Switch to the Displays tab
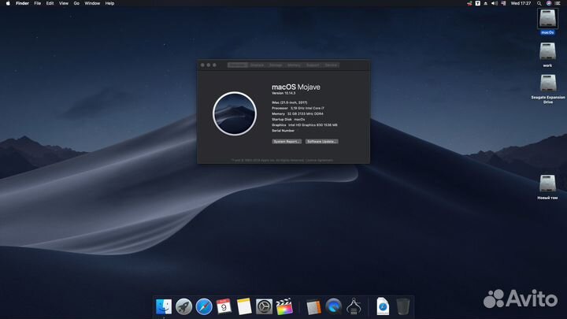 pyautogui.click(x=257, y=65)
